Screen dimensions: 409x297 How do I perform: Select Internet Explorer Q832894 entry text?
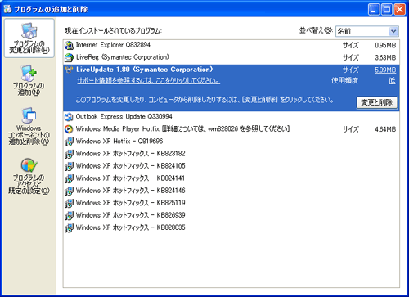[113, 45]
